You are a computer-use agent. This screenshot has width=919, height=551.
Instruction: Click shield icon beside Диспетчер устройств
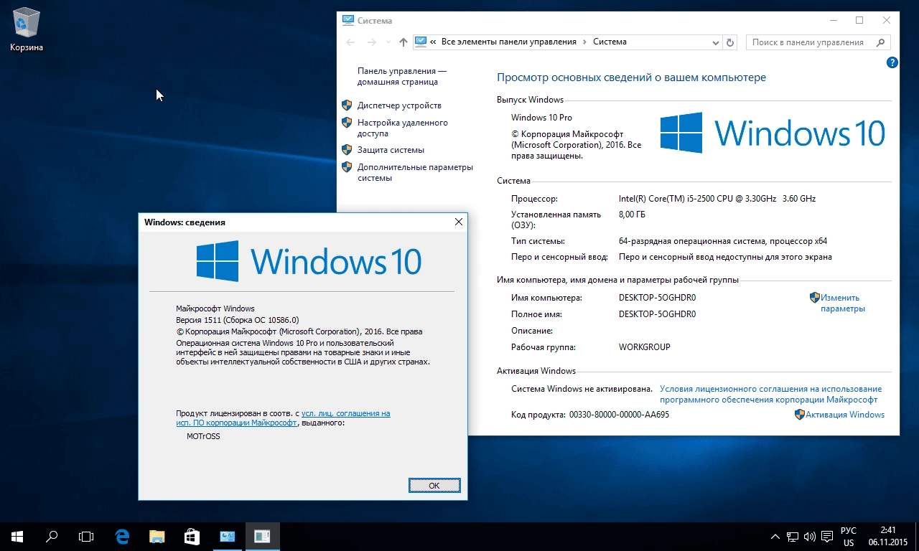coord(347,105)
